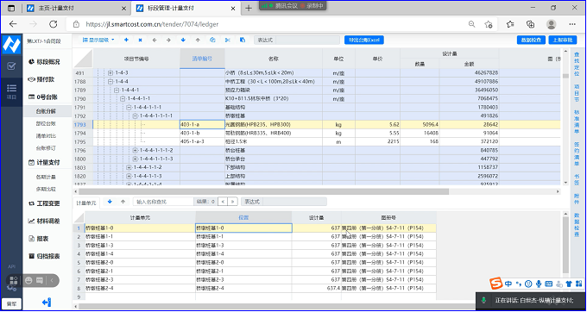587x312 pixels.
Task: Collapse tree node 1-4-4-1-1-1
Action: click(129, 107)
